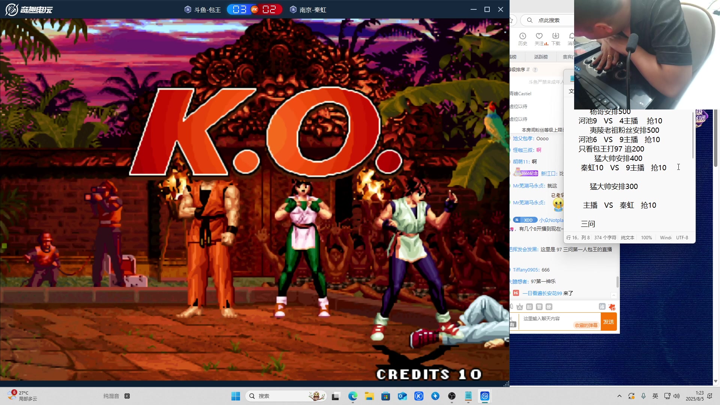Click the help question mark beside 等级排序
720x405 pixels.
535,69
